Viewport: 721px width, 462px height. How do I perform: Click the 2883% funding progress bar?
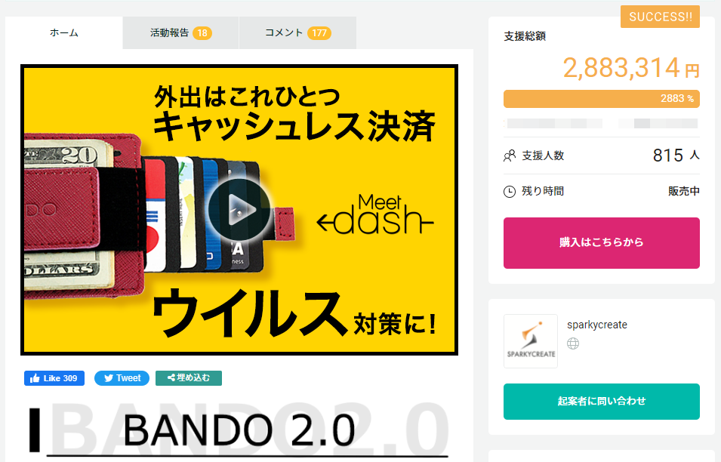click(x=602, y=99)
